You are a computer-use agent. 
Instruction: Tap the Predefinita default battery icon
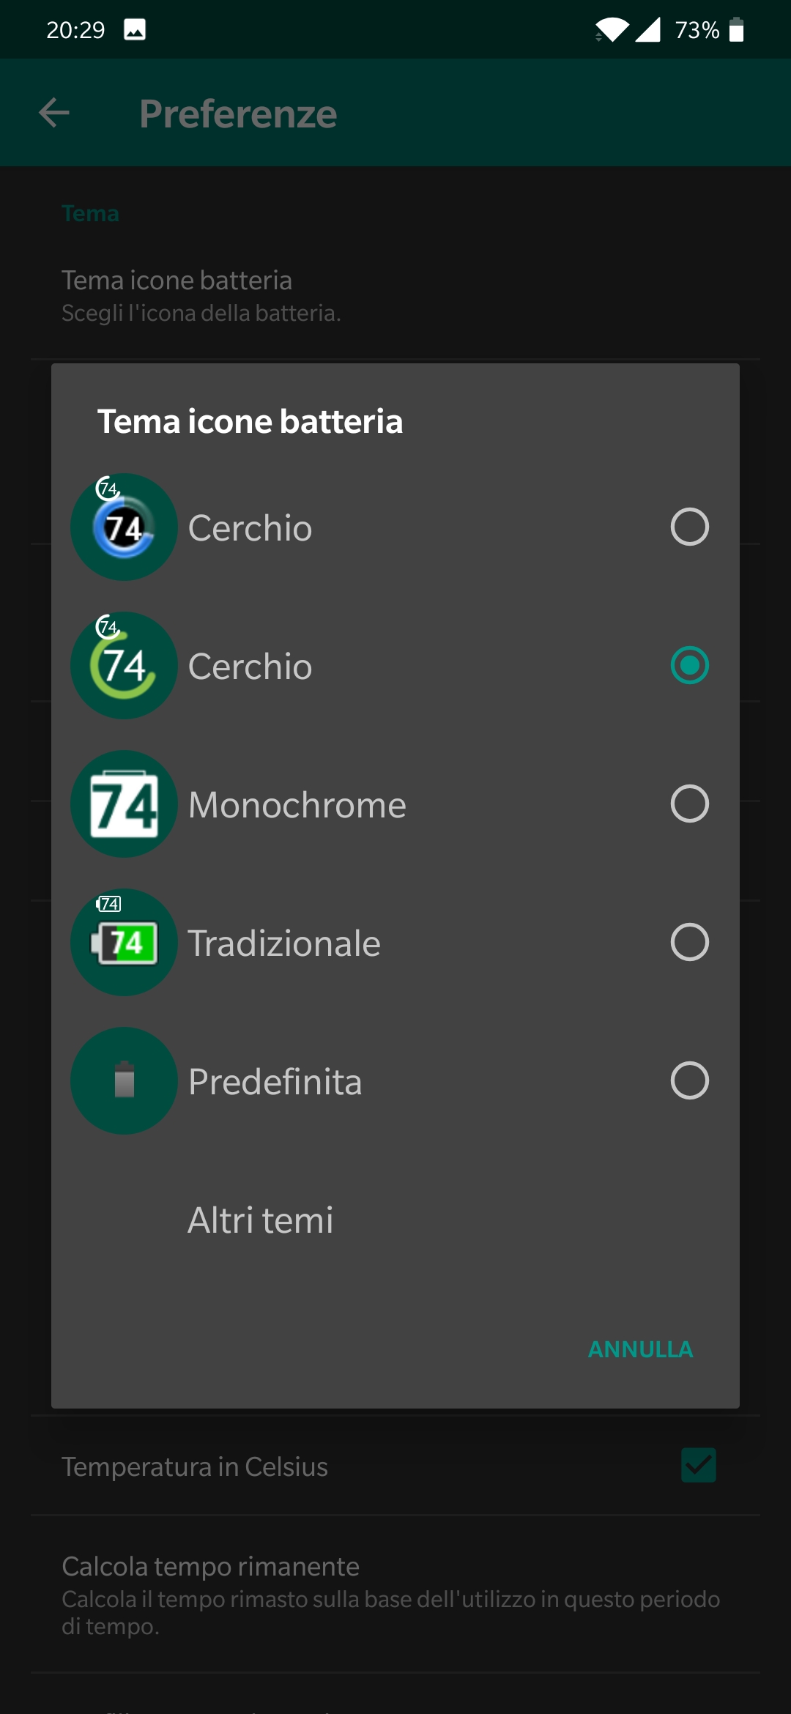click(x=124, y=1081)
